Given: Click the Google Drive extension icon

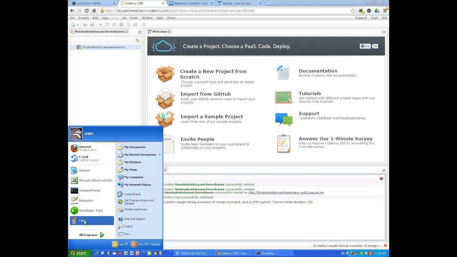Looking at the screenshot, I should click(377, 11).
